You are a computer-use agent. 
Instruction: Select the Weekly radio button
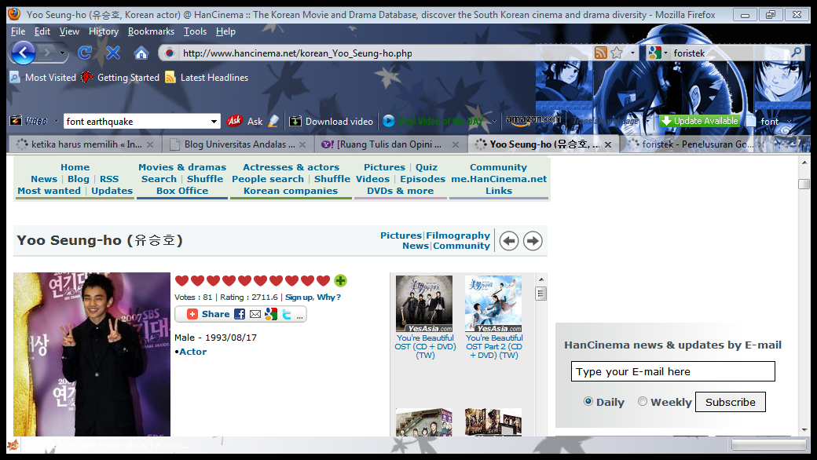(x=643, y=401)
